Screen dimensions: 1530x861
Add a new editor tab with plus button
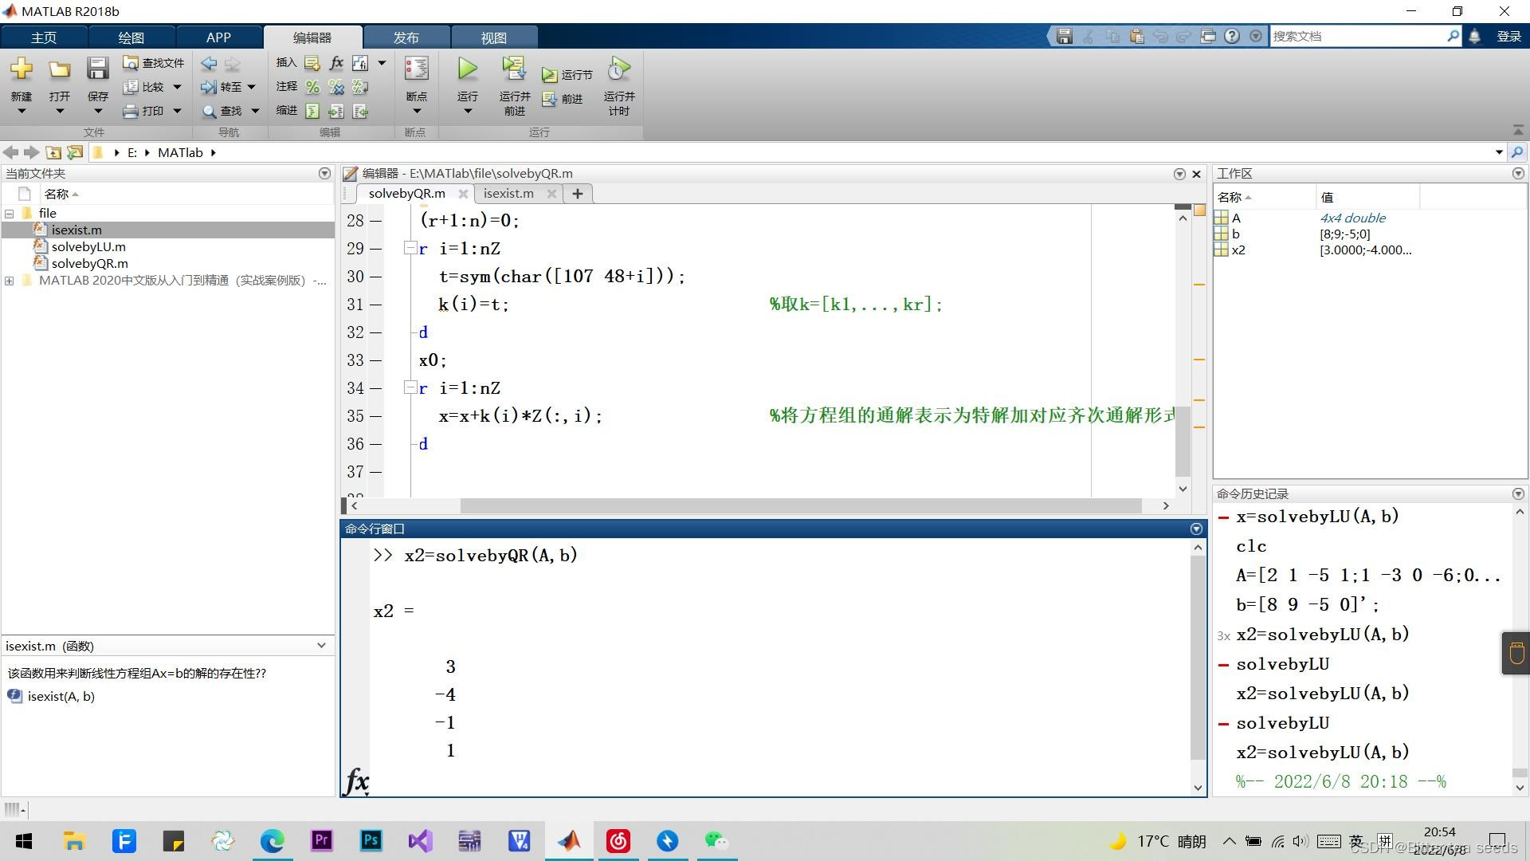click(578, 194)
